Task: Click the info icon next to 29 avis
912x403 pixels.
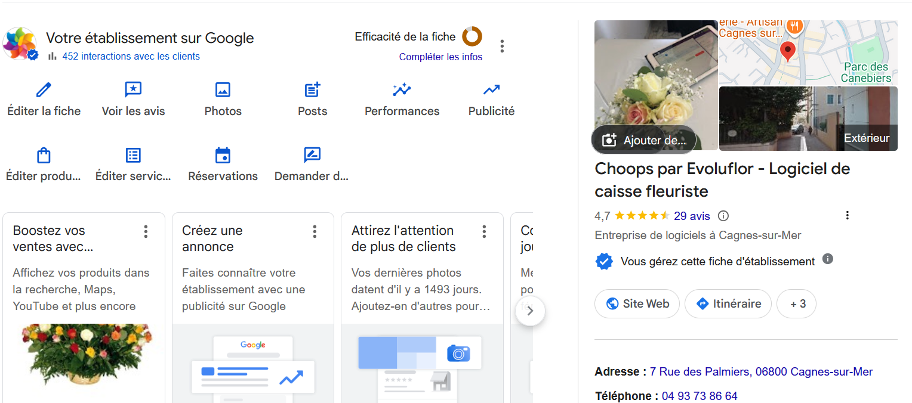Action: (723, 216)
